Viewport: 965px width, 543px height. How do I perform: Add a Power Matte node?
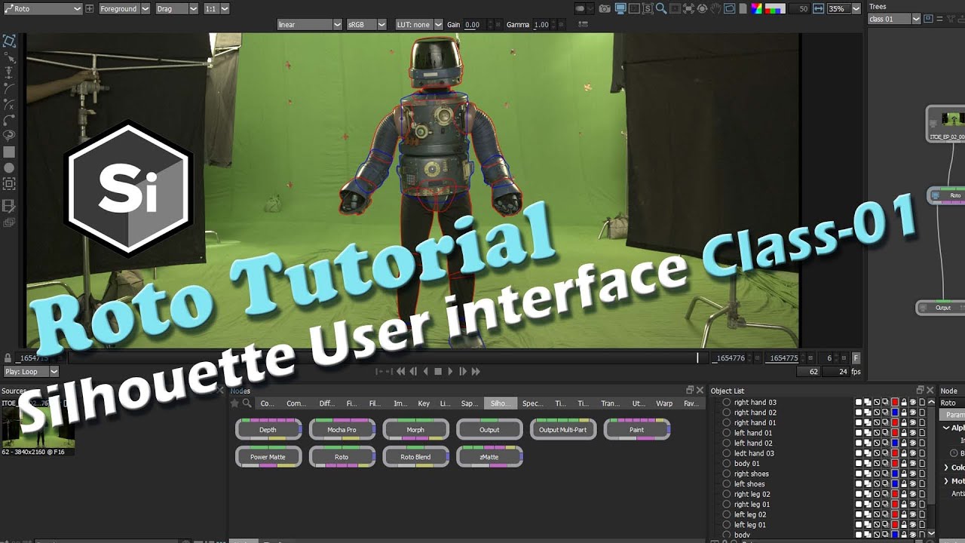[268, 457]
